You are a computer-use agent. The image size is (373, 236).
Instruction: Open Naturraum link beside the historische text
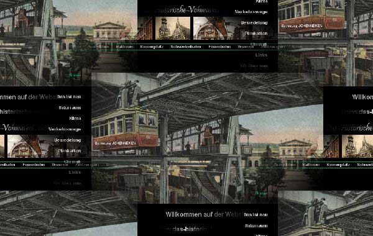point(70,108)
